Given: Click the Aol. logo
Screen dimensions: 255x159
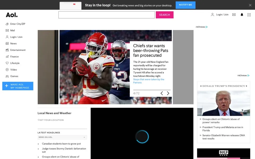Looking at the screenshot, I should [x=12, y=15].
